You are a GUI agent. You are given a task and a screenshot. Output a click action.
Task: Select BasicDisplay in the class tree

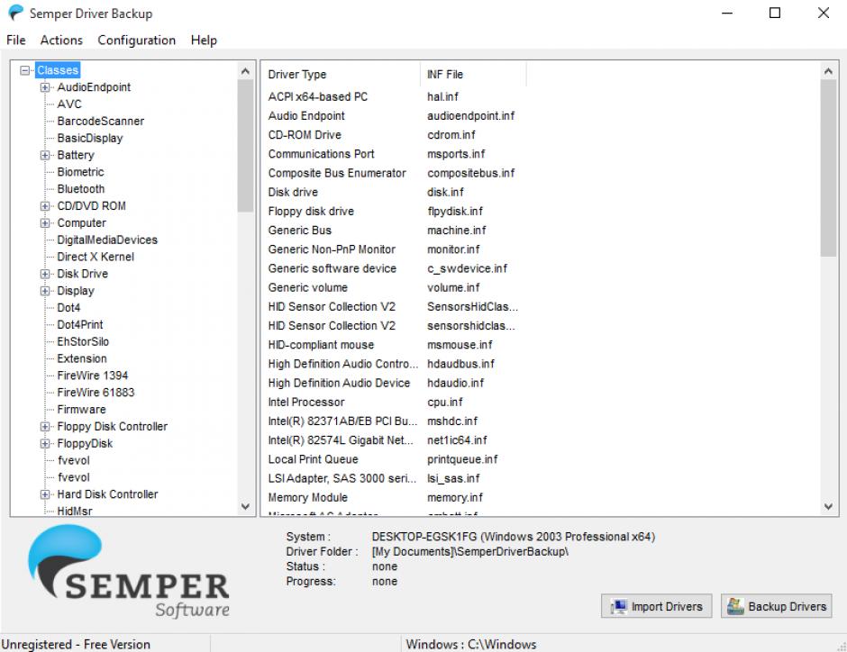point(90,138)
